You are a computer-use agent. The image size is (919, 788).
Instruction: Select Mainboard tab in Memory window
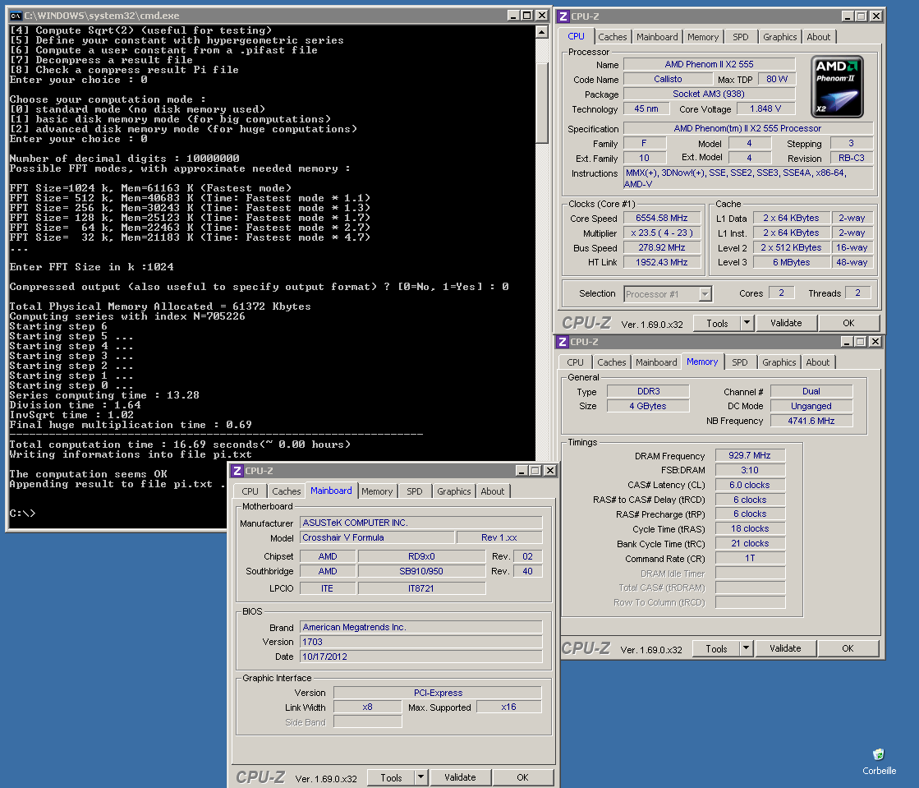coord(656,362)
